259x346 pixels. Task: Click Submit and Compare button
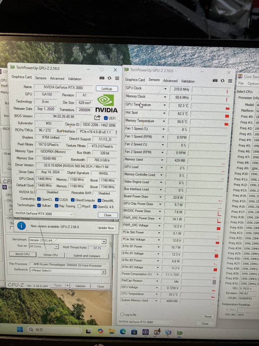[x=87, y=256]
